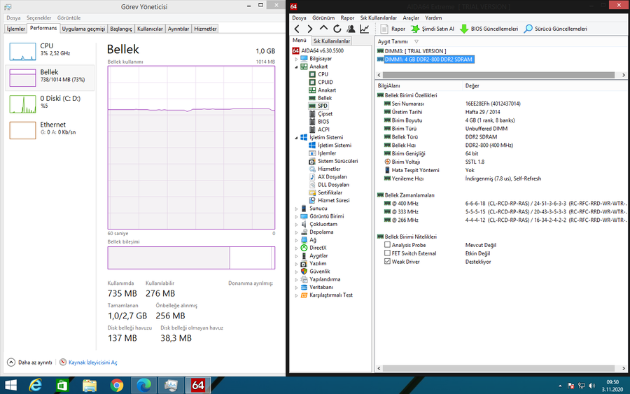630x394 pixels.
Task: Toggle the FET Switch External checkbox
Action: [387, 253]
